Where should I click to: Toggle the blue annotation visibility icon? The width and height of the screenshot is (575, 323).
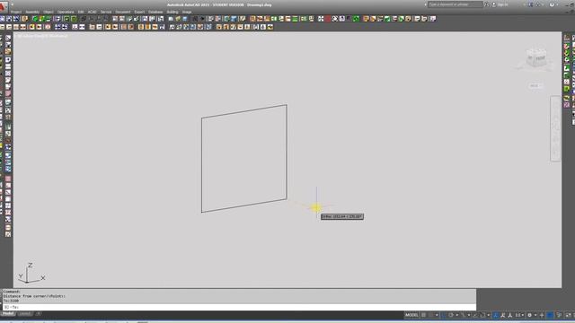[496, 315]
